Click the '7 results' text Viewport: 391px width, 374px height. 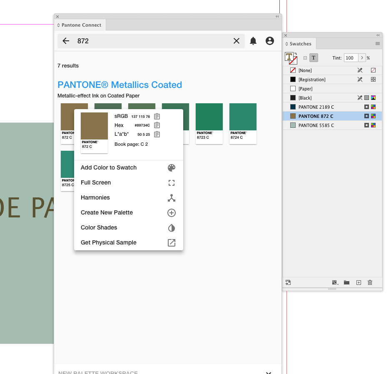pos(68,65)
